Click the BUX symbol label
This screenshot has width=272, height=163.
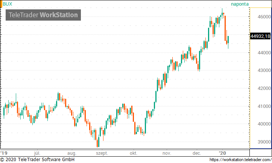(8, 4)
